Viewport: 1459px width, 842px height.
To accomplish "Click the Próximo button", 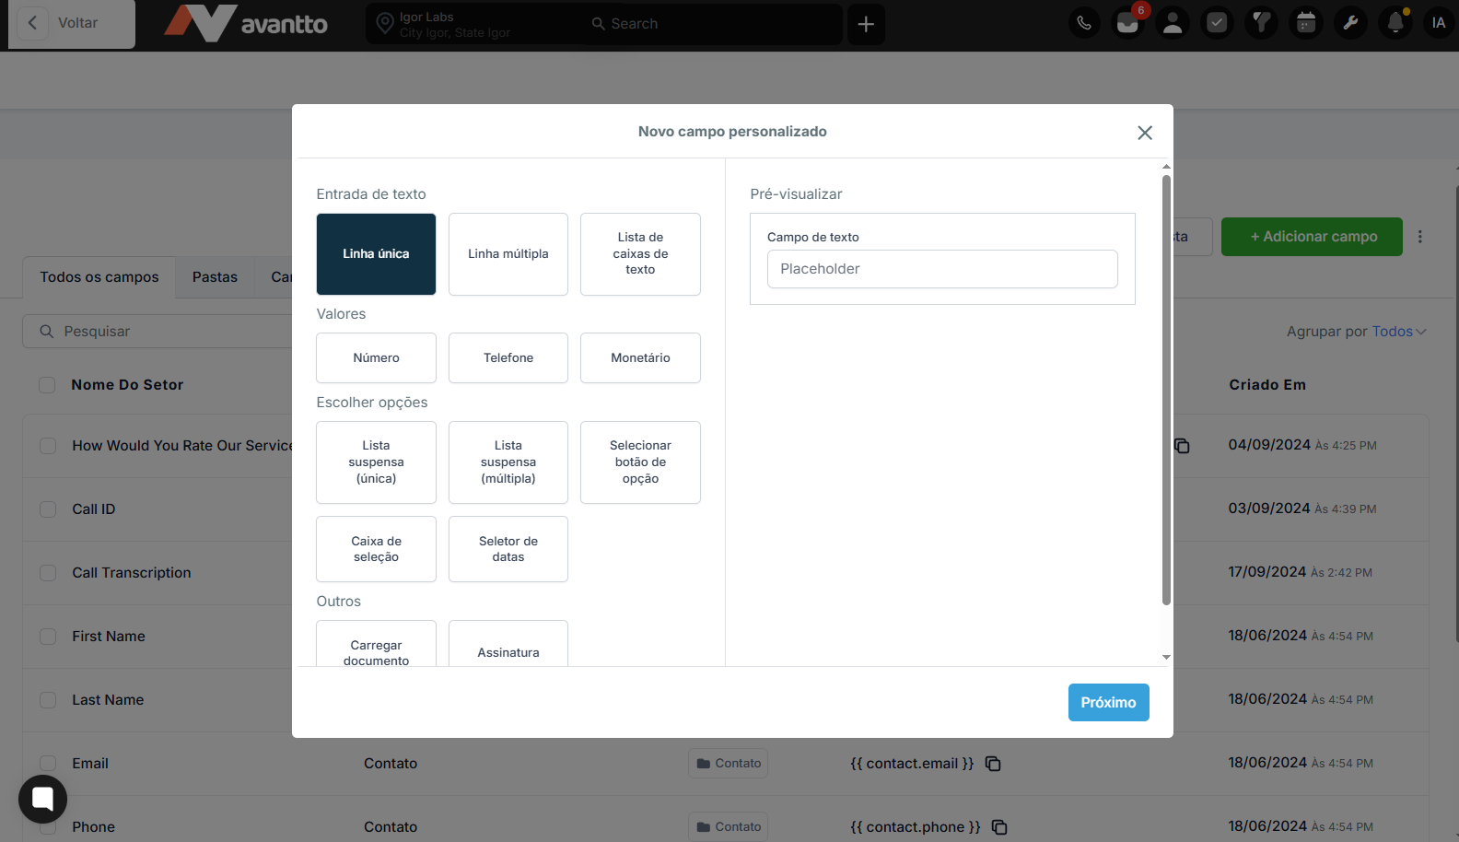I will point(1108,703).
